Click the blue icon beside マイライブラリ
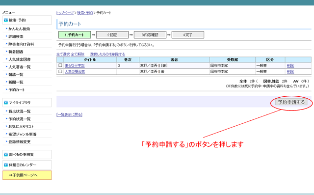The height and width of the screenshot is (195, 314). 6,103
